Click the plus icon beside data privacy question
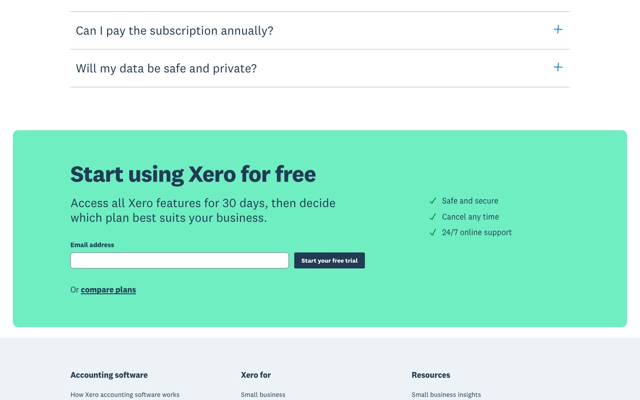This screenshot has height=400, width=640. (x=558, y=67)
